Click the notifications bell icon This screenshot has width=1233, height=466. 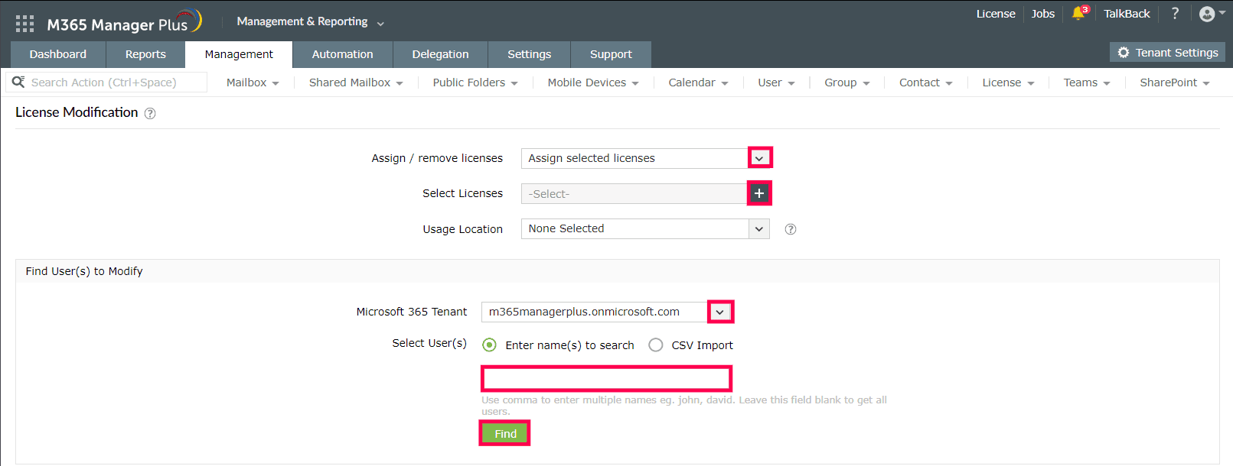click(1078, 14)
